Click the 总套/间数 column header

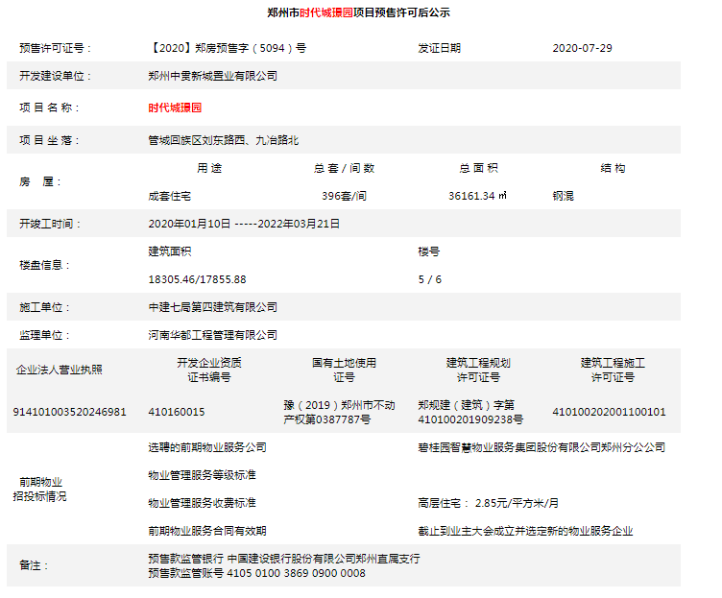pyautogui.click(x=344, y=168)
